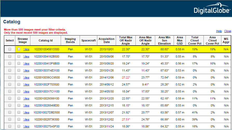The image size is (232, 130).
Task: View image of catalog 10200100317C1100
Action: coord(26,91)
